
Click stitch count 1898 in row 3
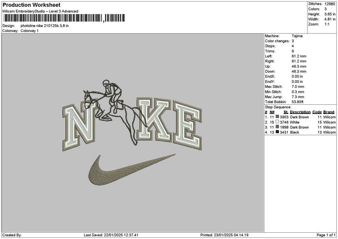coord(284,127)
